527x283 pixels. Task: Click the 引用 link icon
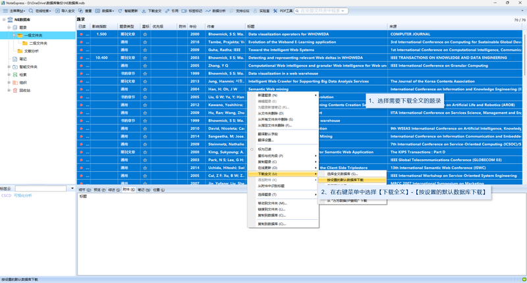pyautogui.click(x=167, y=11)
